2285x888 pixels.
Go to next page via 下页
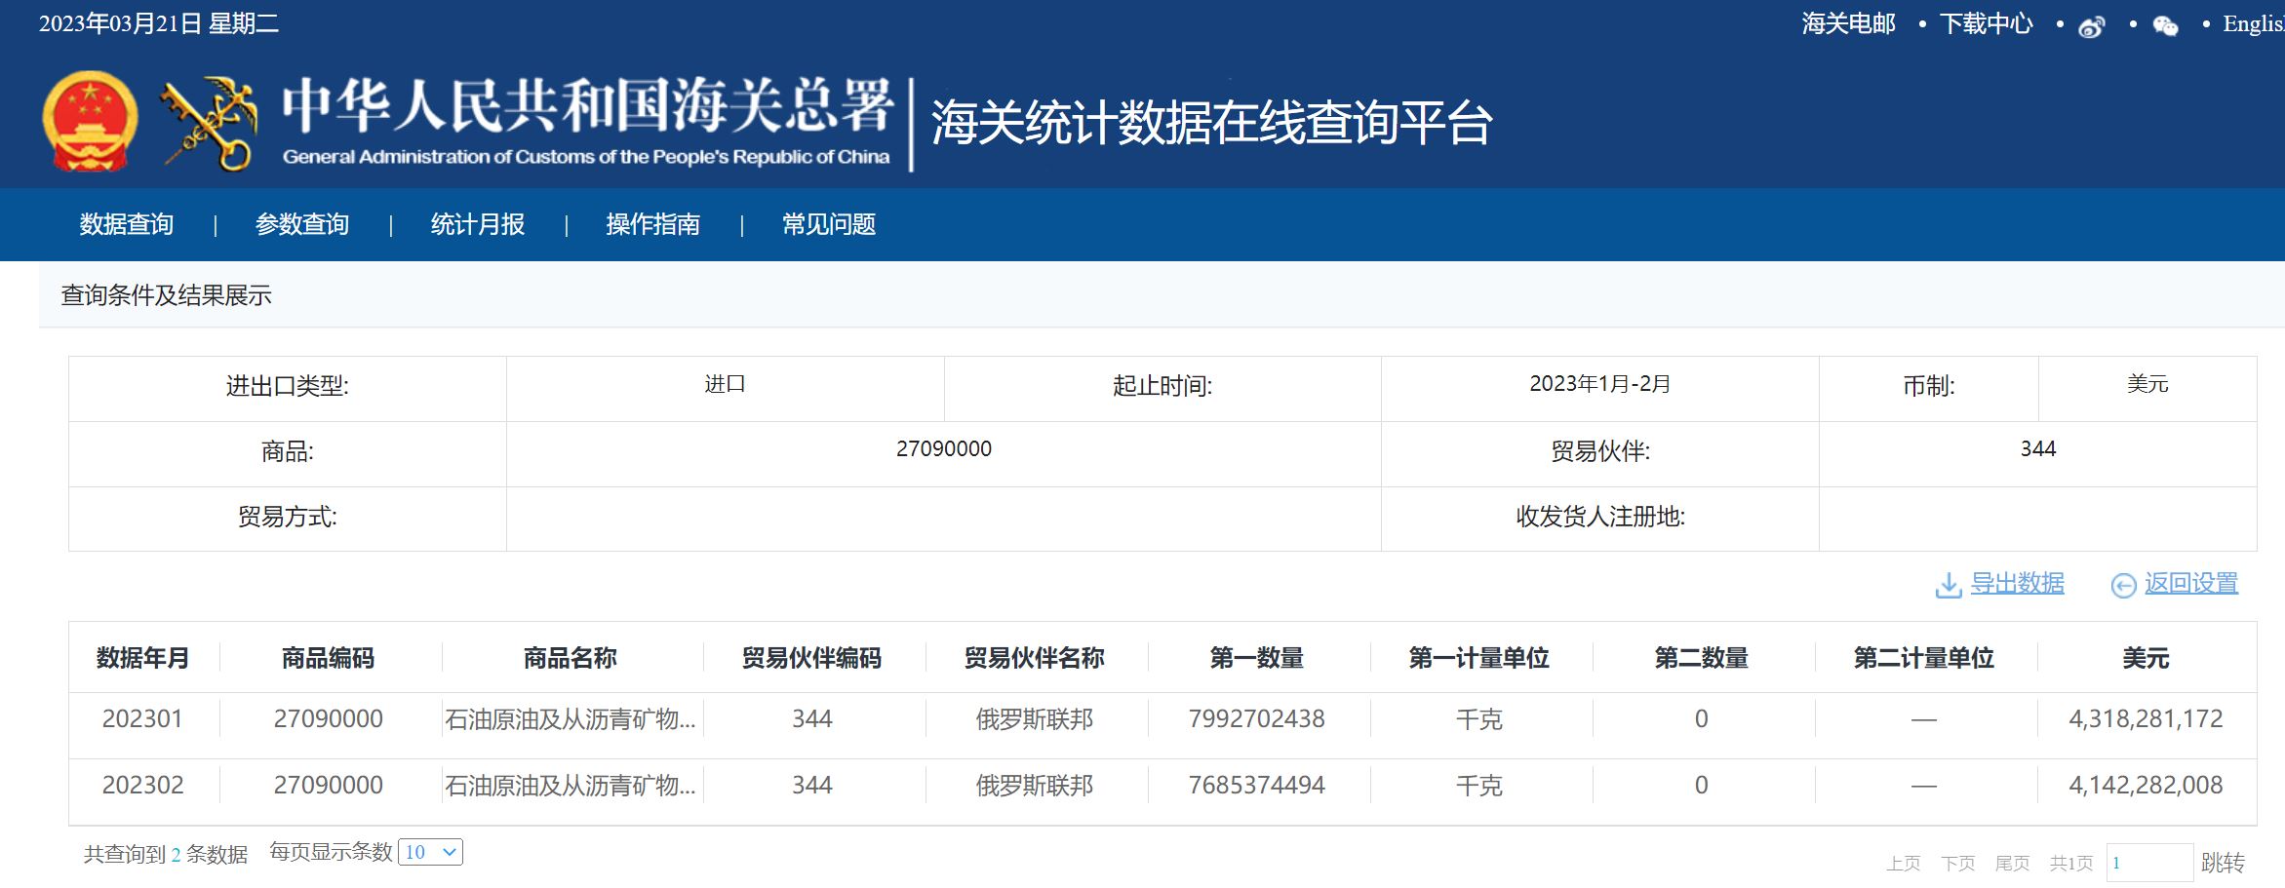1957,863
